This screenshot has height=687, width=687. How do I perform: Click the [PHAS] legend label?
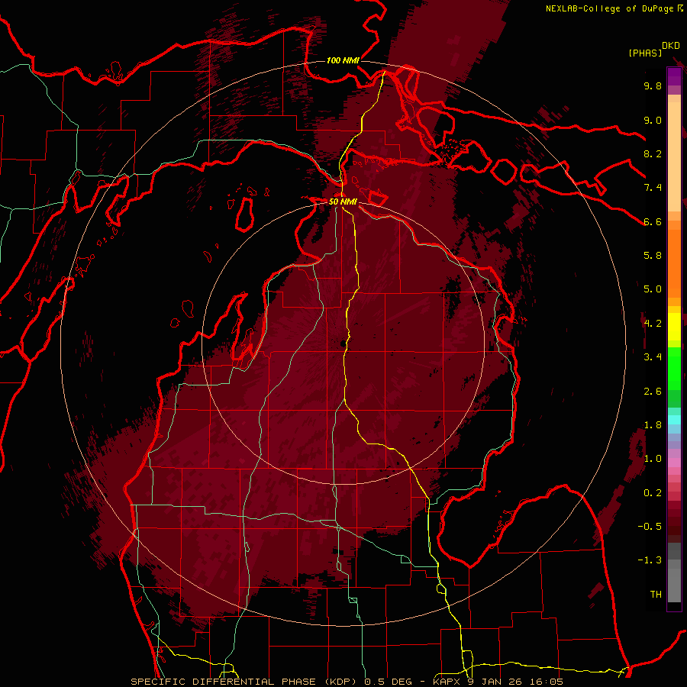tap(645, 53)
